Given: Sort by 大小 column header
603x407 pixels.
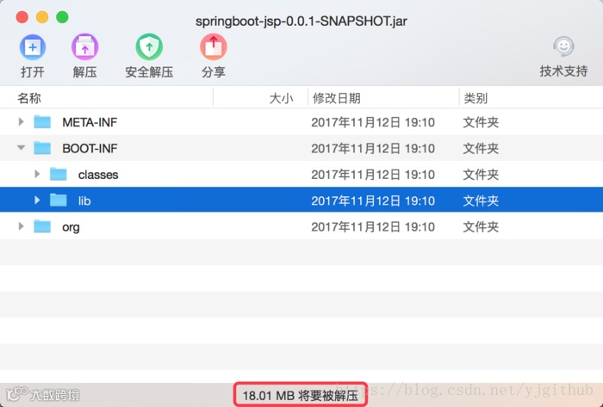Looking at the screenshot, I should (281, 98).
